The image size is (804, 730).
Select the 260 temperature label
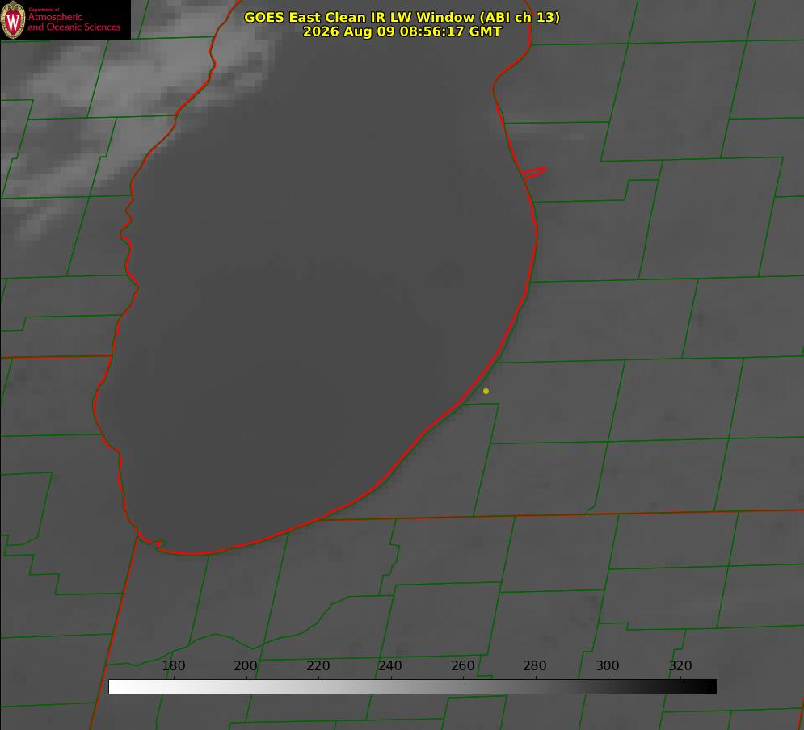tap(462, 665)
